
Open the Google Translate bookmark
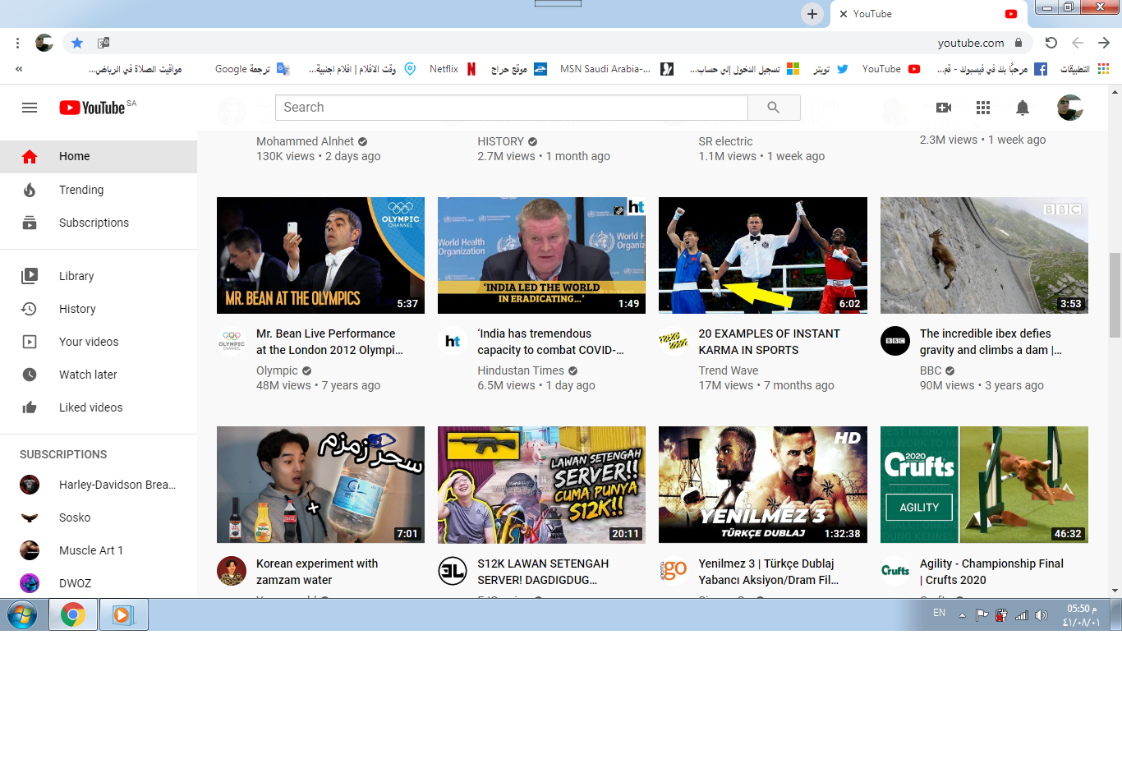pyautogui.click(x=252, y=69)
